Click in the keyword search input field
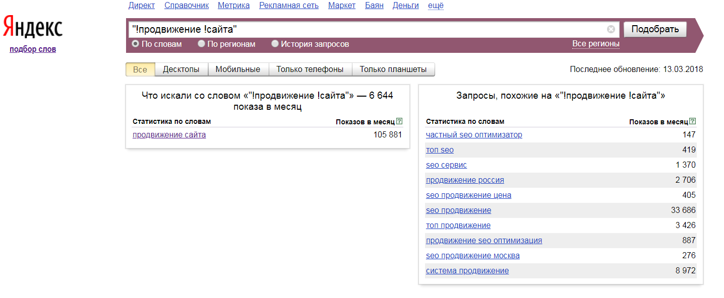724x298 pixels. coord(363,29)
